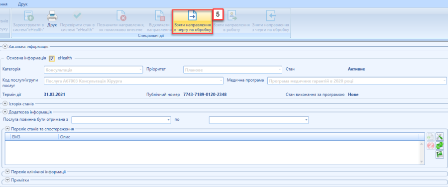This screenshot has height=187, width=448.
Task: Click add-record document icon beside observations table
Action: [x=430, y=137]
